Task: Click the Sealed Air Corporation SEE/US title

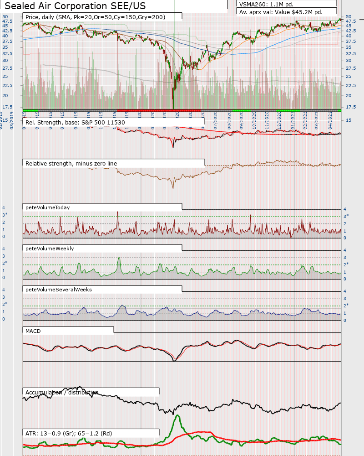Action: [75, 6]
